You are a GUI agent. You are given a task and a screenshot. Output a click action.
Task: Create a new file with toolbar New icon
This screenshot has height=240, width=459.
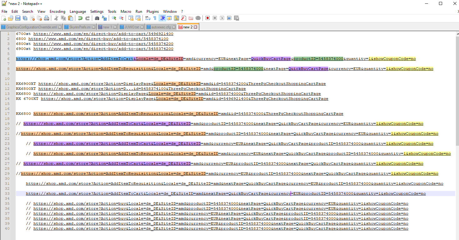tap(4, 18)
